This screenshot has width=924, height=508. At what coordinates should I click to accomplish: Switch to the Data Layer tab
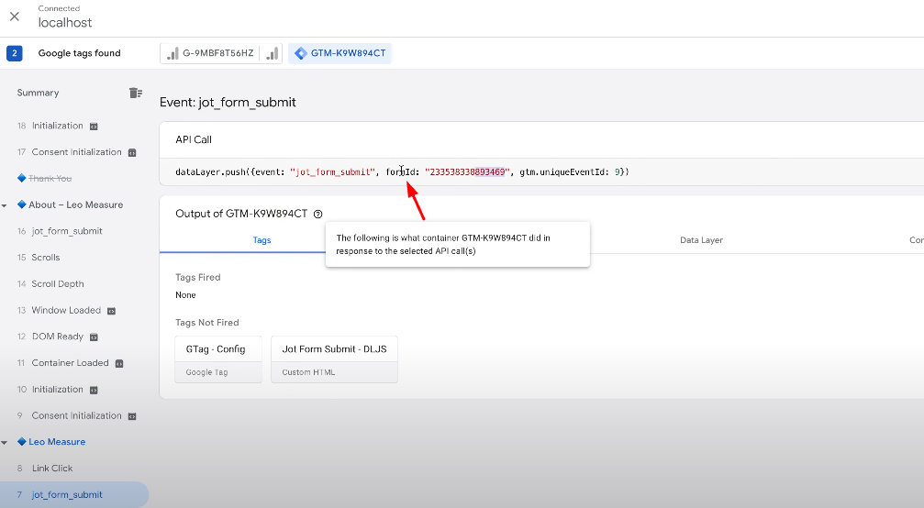tap(701, 240)
